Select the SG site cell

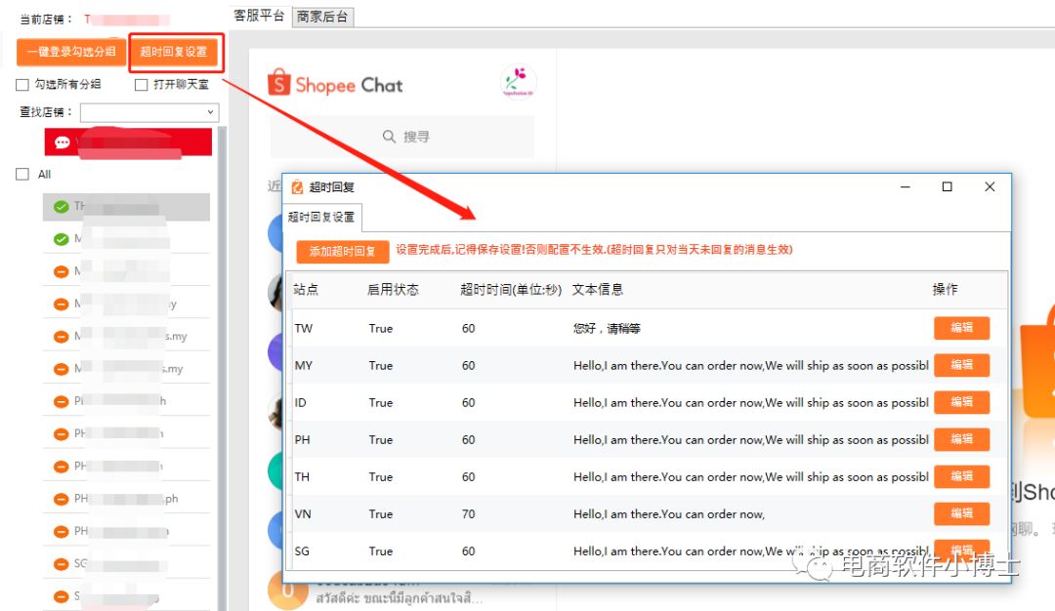pos(302,551)
